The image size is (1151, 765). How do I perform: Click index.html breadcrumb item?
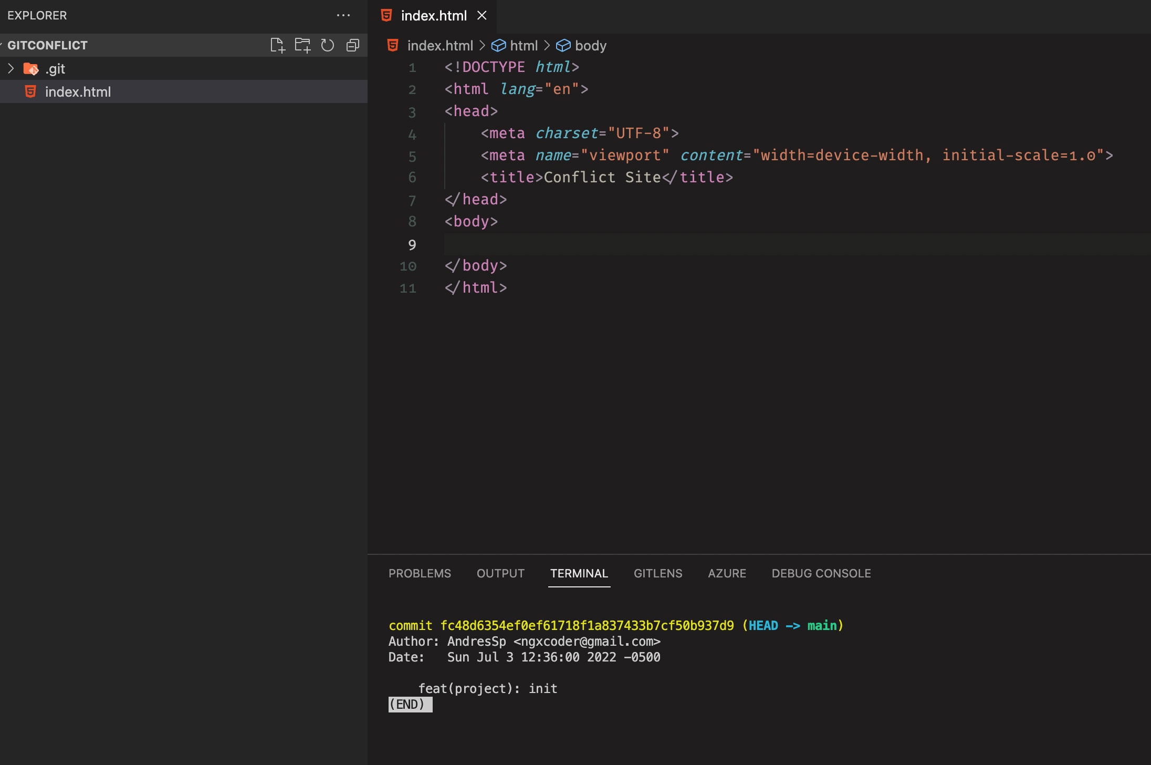click(440, 46)
